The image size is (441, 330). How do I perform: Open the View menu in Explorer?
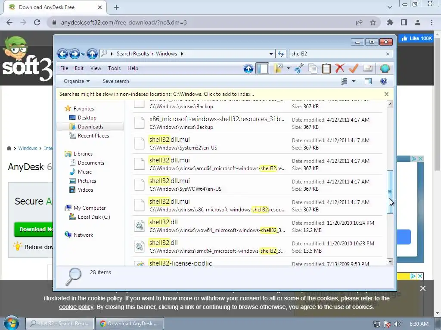coord(96,68)
